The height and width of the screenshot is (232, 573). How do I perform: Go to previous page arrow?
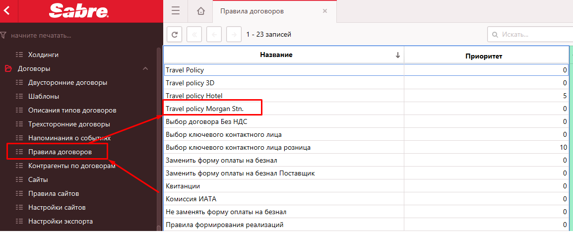tap(214, 35)
